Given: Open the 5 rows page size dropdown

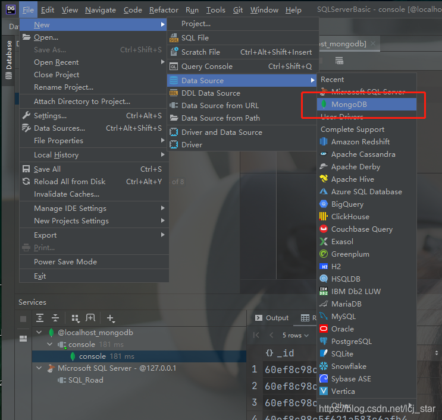Looking at the screenshot, I should (296, 335).
